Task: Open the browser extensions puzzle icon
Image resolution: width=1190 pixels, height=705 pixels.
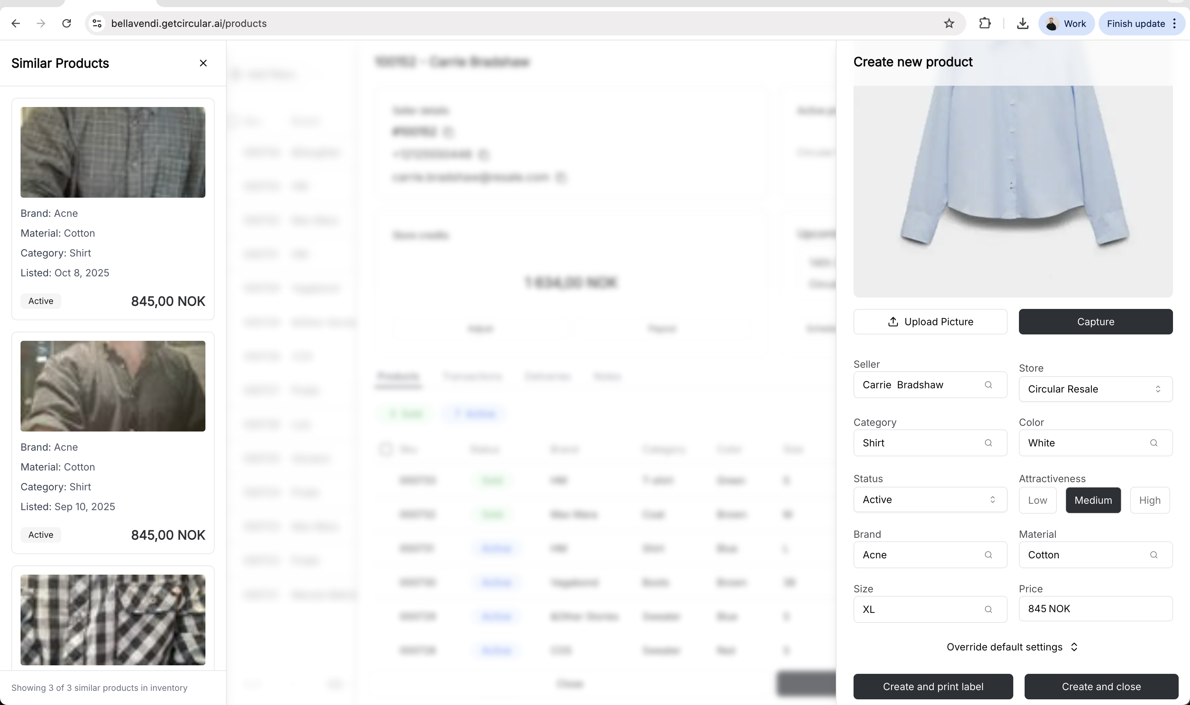Action: tap(985, 23)
